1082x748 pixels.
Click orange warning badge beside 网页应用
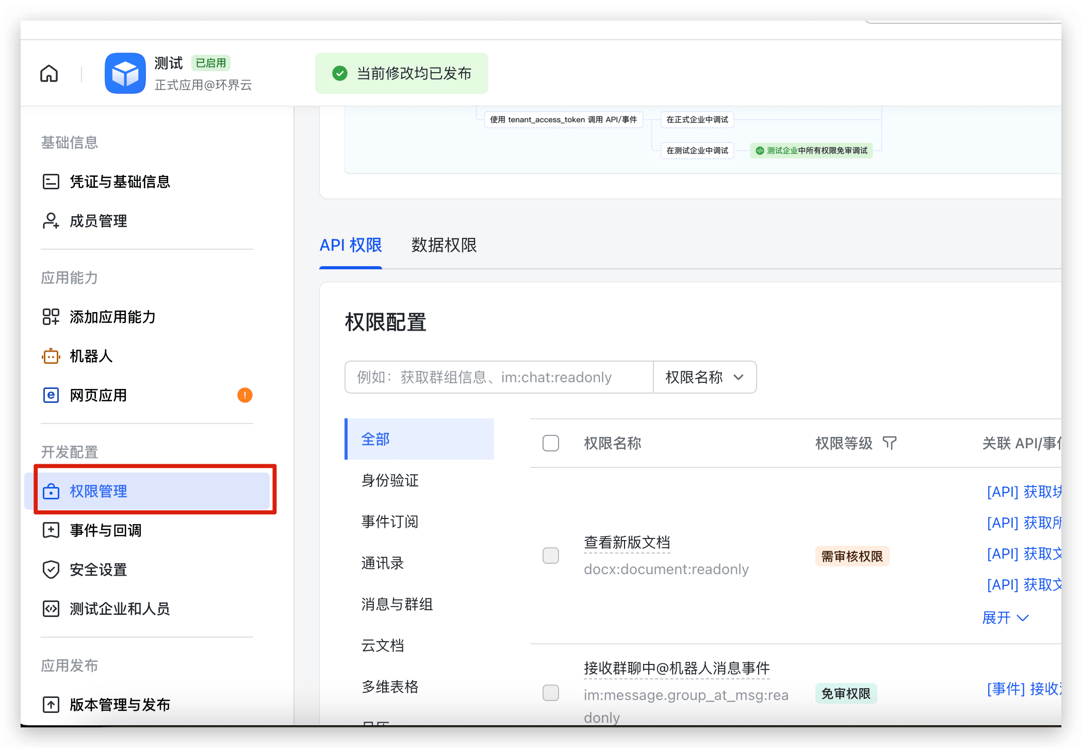244,395
